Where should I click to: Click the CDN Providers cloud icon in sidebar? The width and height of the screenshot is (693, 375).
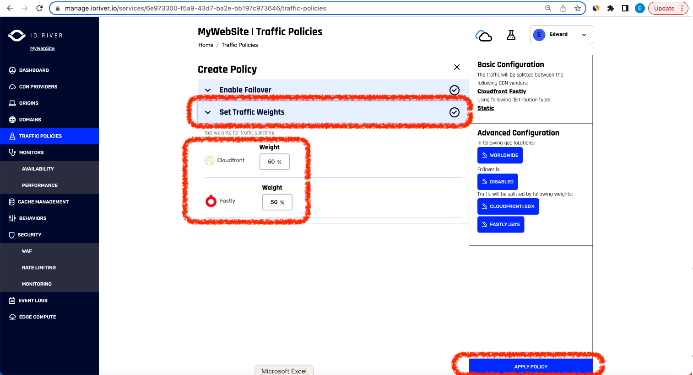(x=12, y=87)
